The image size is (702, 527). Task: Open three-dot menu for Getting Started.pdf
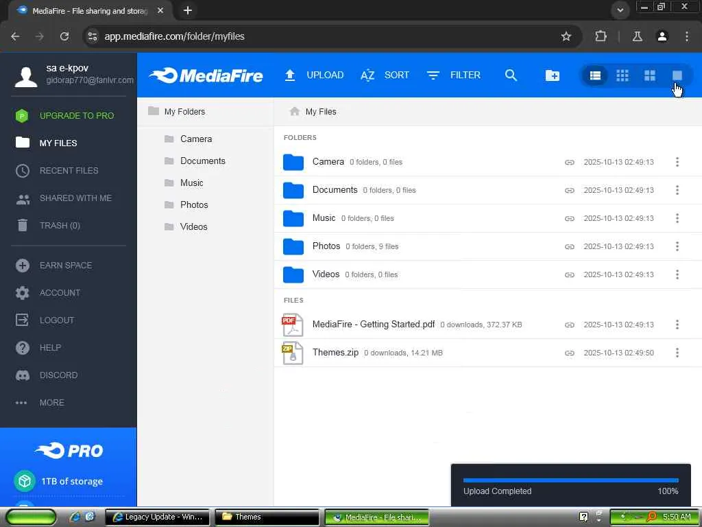tap(677, 325)
